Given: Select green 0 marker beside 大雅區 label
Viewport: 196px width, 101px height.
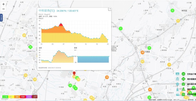Looking at the screenshot, I should (149, 48).
